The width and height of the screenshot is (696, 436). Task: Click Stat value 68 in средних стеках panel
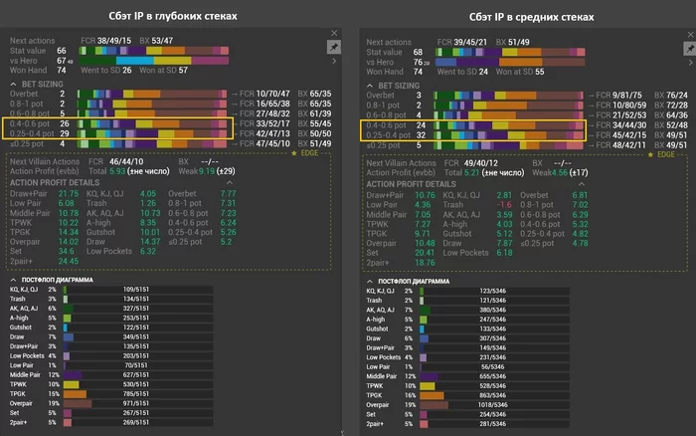(x=394, y=53)
